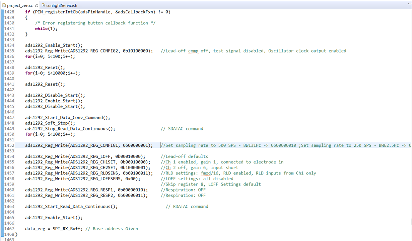Click the C file icon on project_zero.c tab
412x241 pixels.
[4, 5]
